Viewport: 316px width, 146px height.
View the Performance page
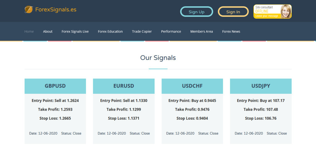pos(171,31)
